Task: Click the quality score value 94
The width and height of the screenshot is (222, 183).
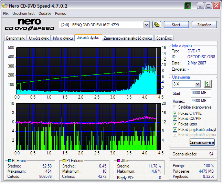Action: point(211,154)
